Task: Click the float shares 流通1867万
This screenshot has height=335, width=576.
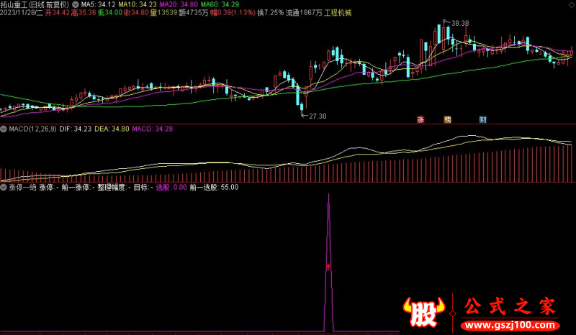Action: pos(304,13)
